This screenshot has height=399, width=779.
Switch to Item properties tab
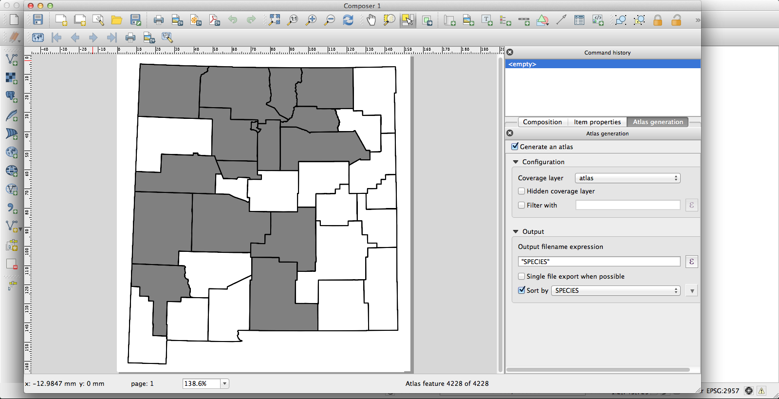click(597, 122)
